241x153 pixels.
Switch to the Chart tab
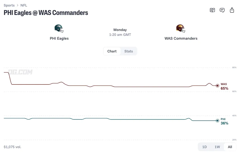click(x=112, y=51)
